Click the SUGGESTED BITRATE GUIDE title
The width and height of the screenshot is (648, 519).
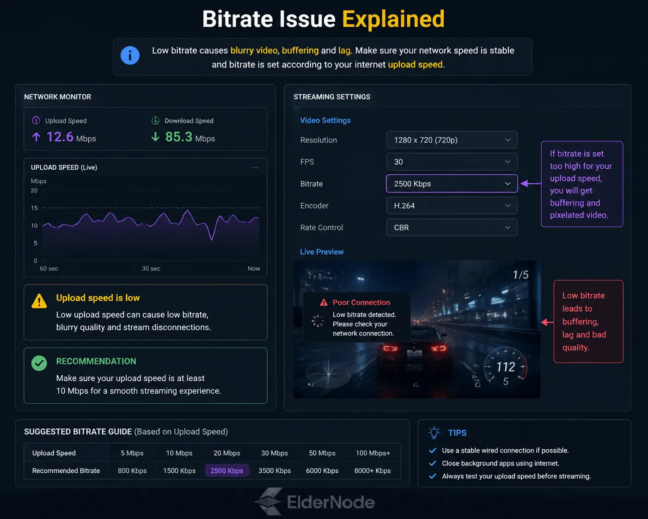pyautogui.click(x=78, y=432)
